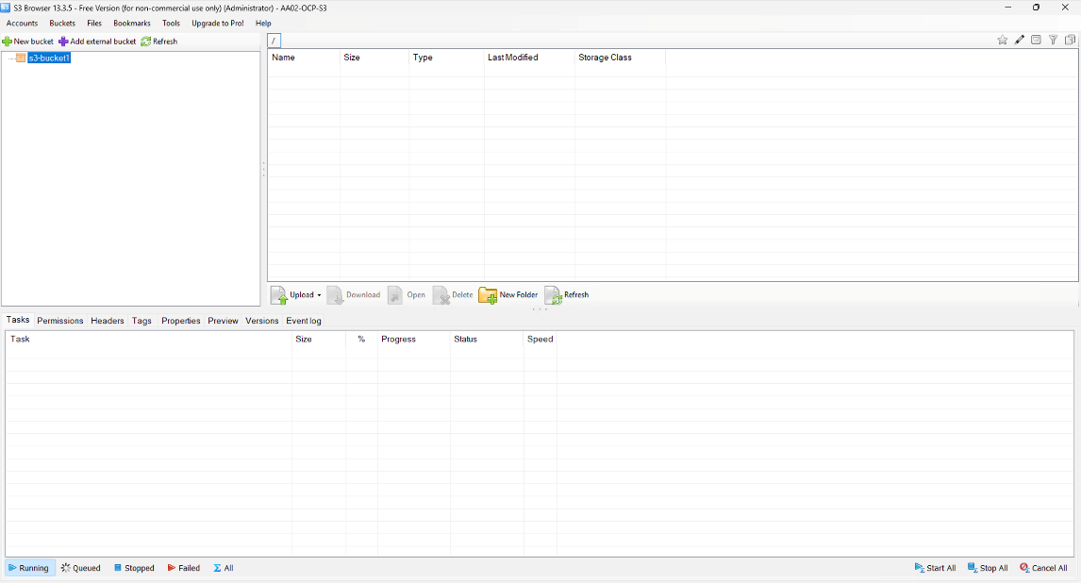The image size is (1081, 583).
Task: Sort files by the file list Size column
Action: [x=374, y=58]
